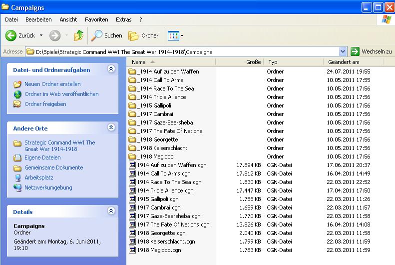Screen dimensions: 395x265
Task: Sort by the Größe column header
Action: pyautogui.click(x=240, y=62)
